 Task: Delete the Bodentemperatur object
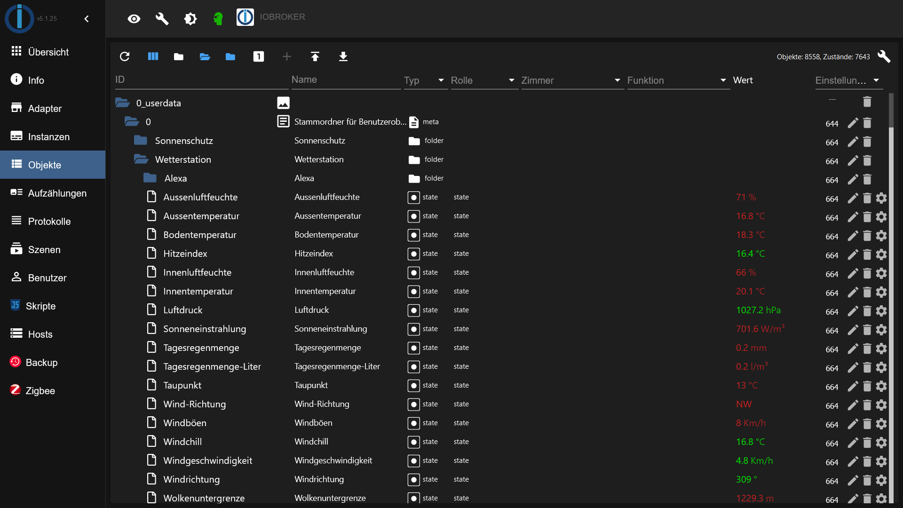click(867, 236)
